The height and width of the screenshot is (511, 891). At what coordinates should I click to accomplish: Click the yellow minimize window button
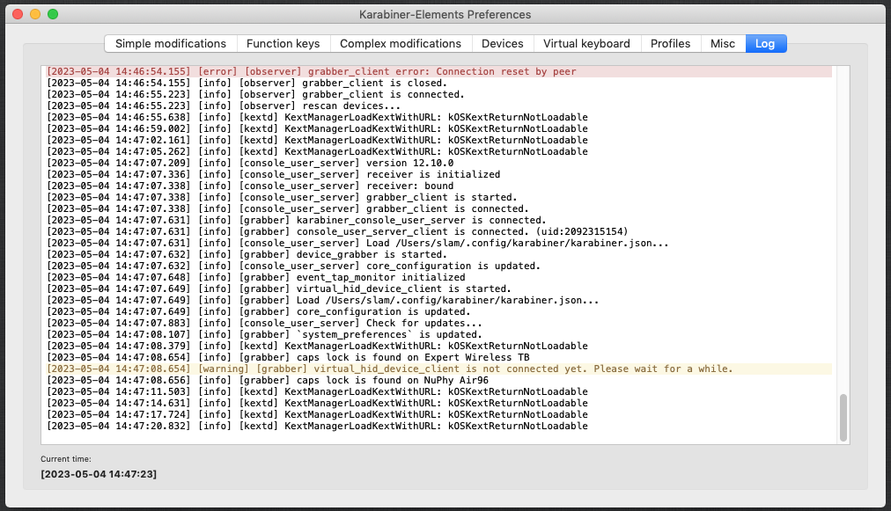point(35,14)
